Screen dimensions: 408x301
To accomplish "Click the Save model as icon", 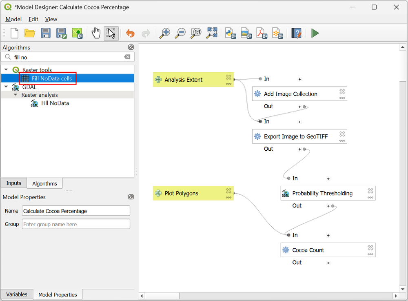I will tap(62, 33).
